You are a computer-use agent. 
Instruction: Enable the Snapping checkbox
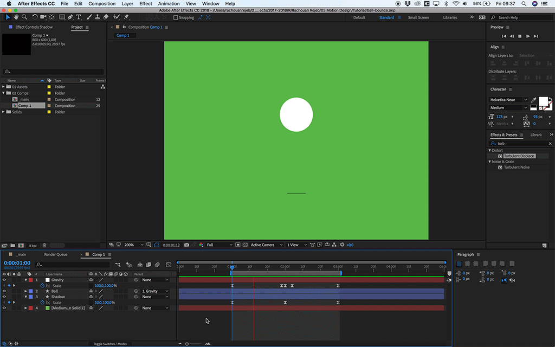176,17
